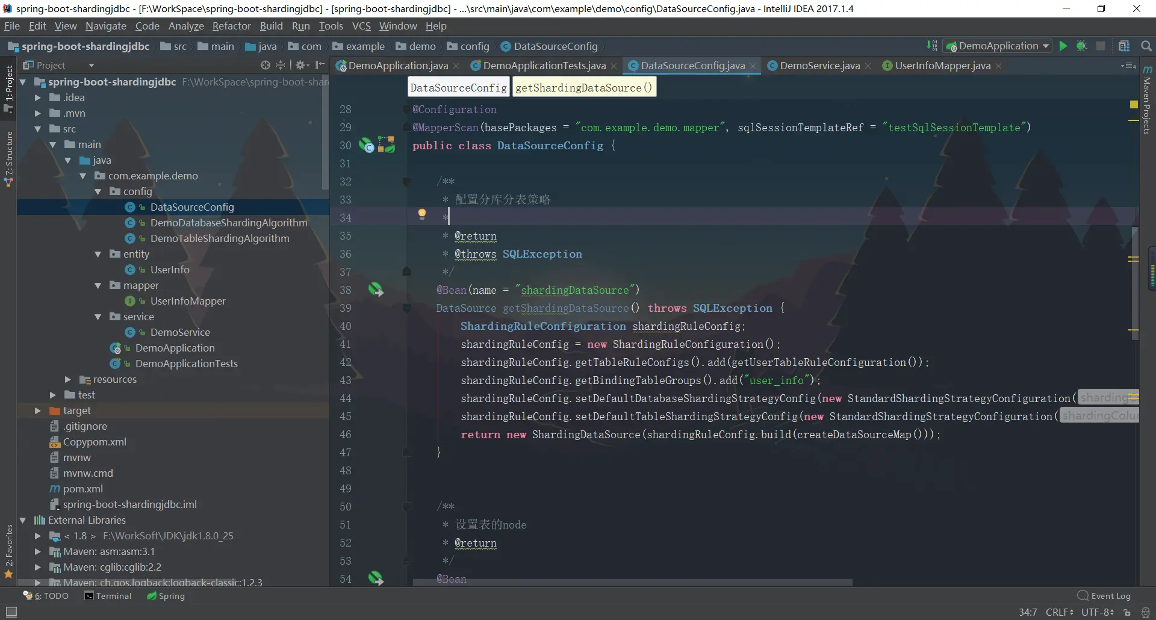Close the DemoApplication.java tab

click(456, 66)
